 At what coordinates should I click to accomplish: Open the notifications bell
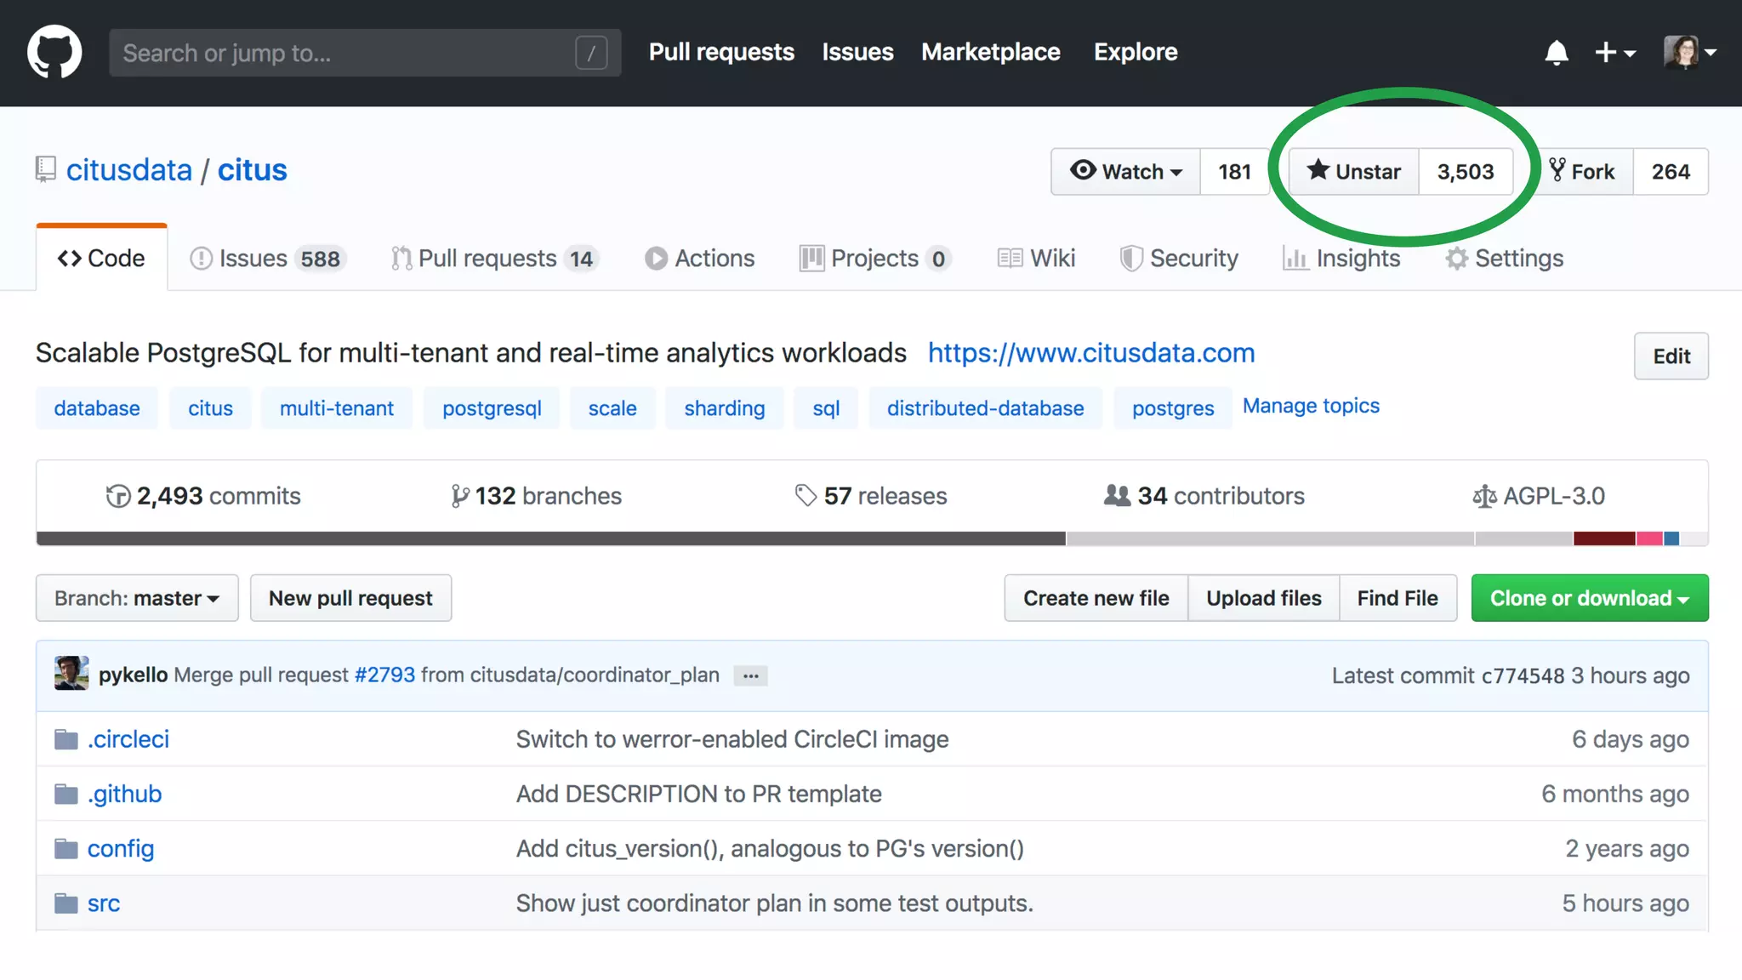pos(1556,53)
